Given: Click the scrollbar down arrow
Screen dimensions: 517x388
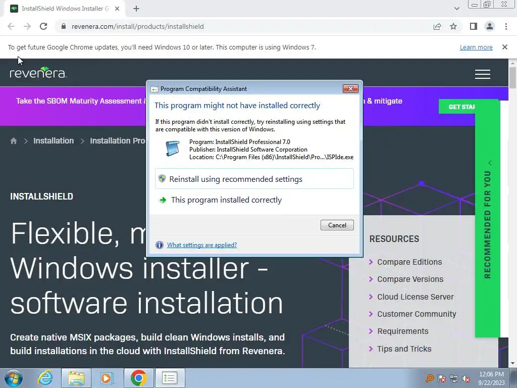Looking at the screenshot, I should click(512, 363).
